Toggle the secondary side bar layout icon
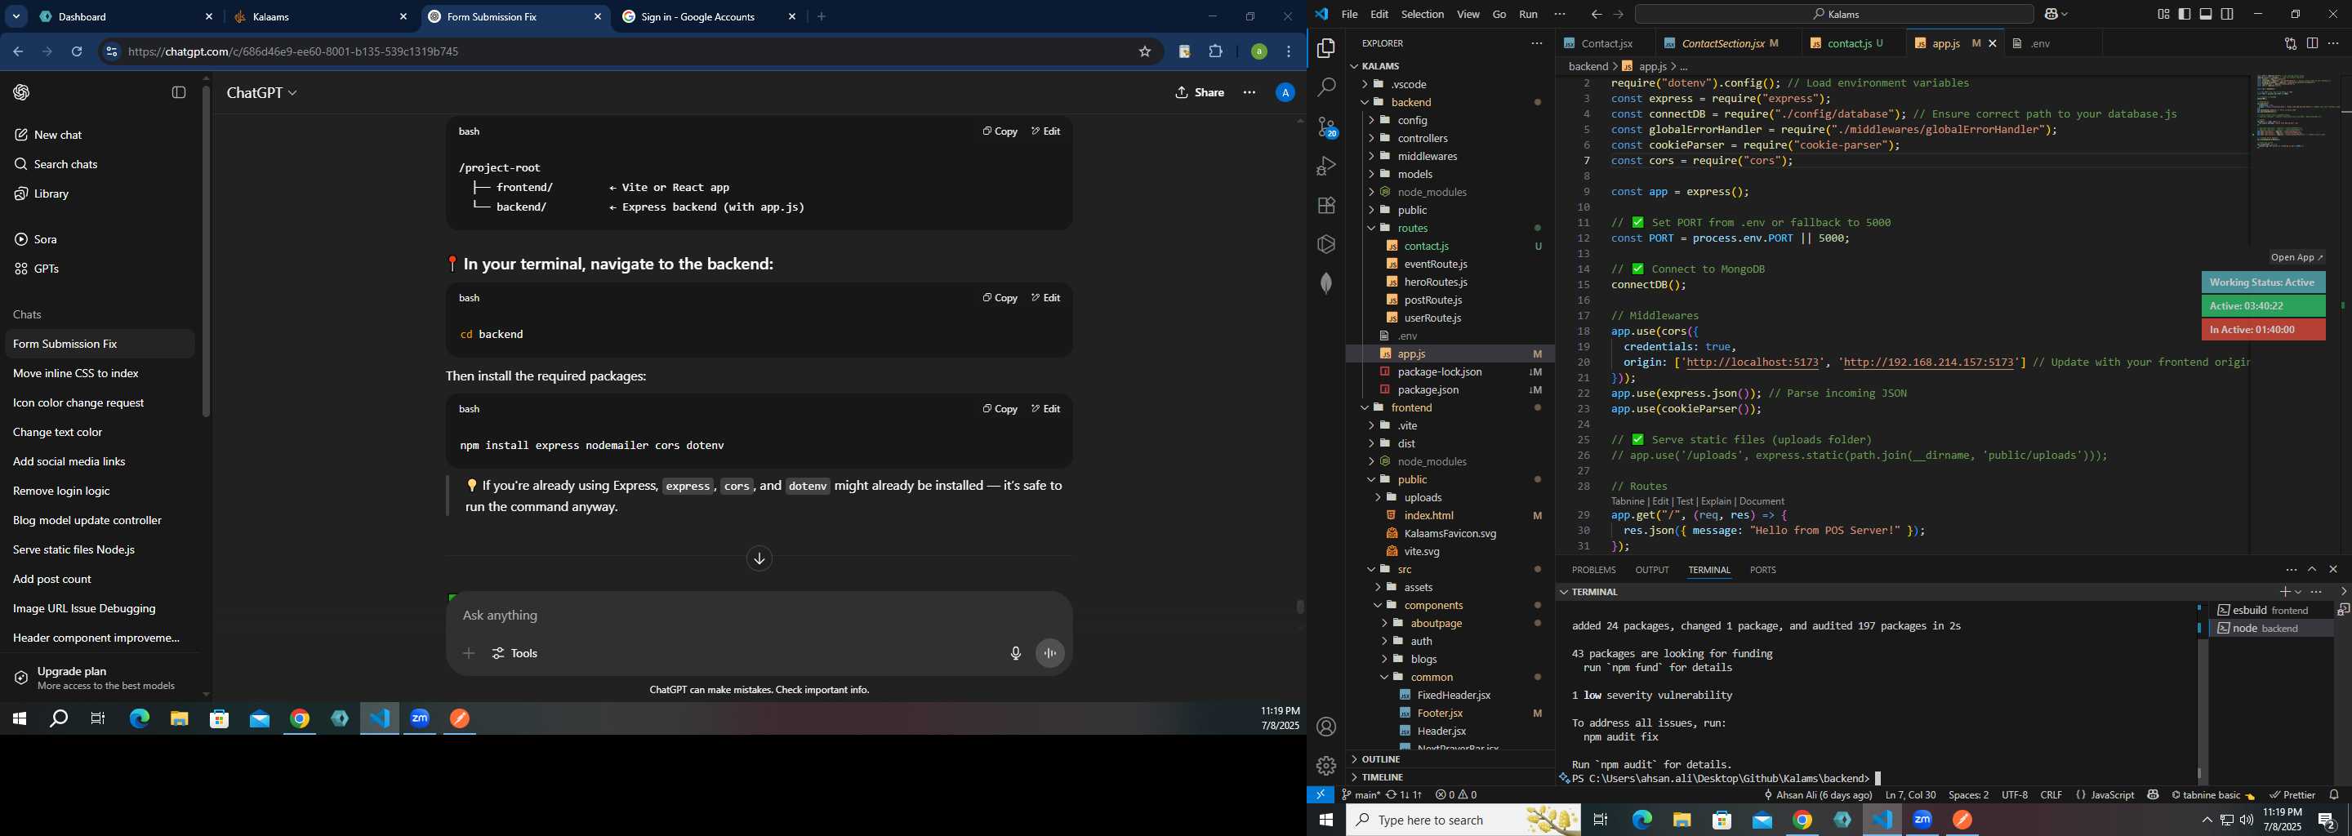Screen dimensions: 2352x836 pyautogui.click(x=2227, y=15)
